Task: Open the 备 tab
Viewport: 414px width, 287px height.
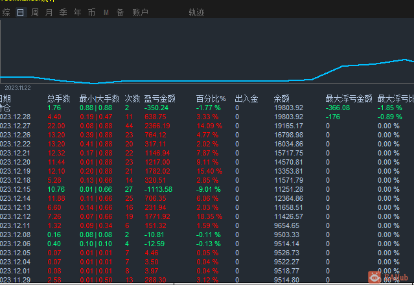Action: point(120,12)
